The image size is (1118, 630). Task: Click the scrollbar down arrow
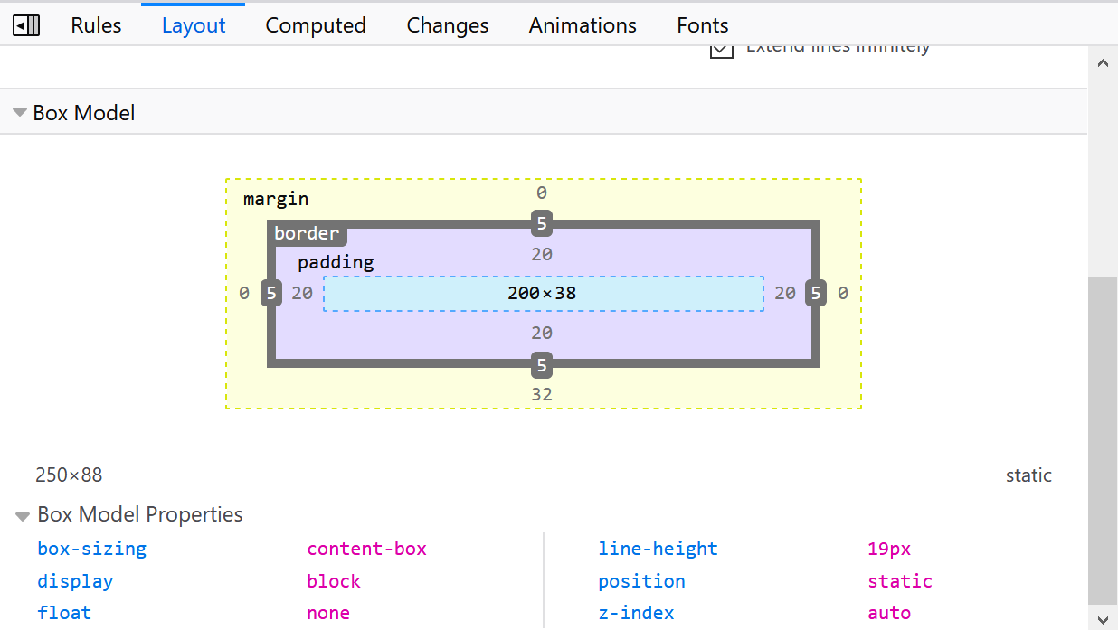(1103, 619)
